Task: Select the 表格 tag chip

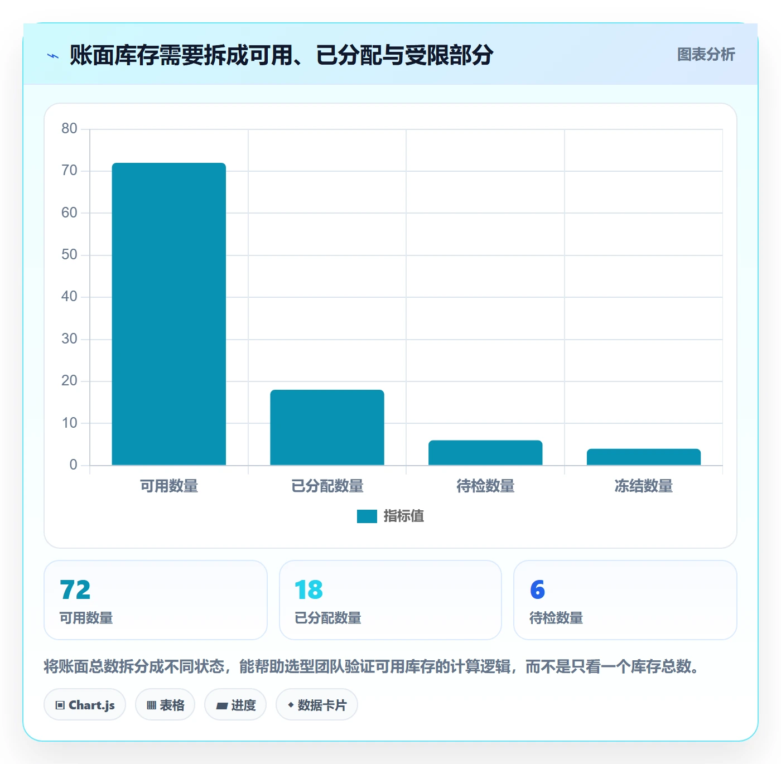Action: coord(165,705)
